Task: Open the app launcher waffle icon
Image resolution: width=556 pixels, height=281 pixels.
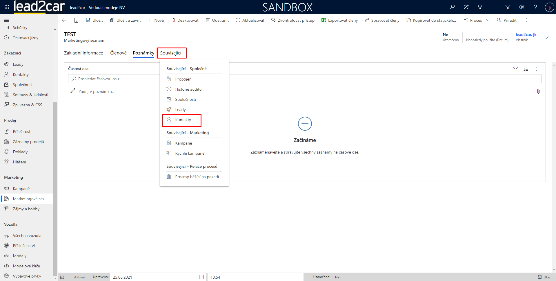Action: [7, 7]
